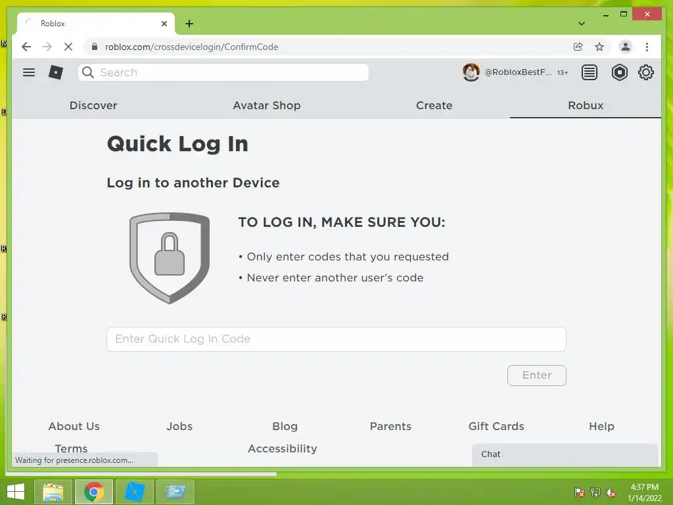Open the taskbar clock and date

pyautogui.click(x=644, y=493)
